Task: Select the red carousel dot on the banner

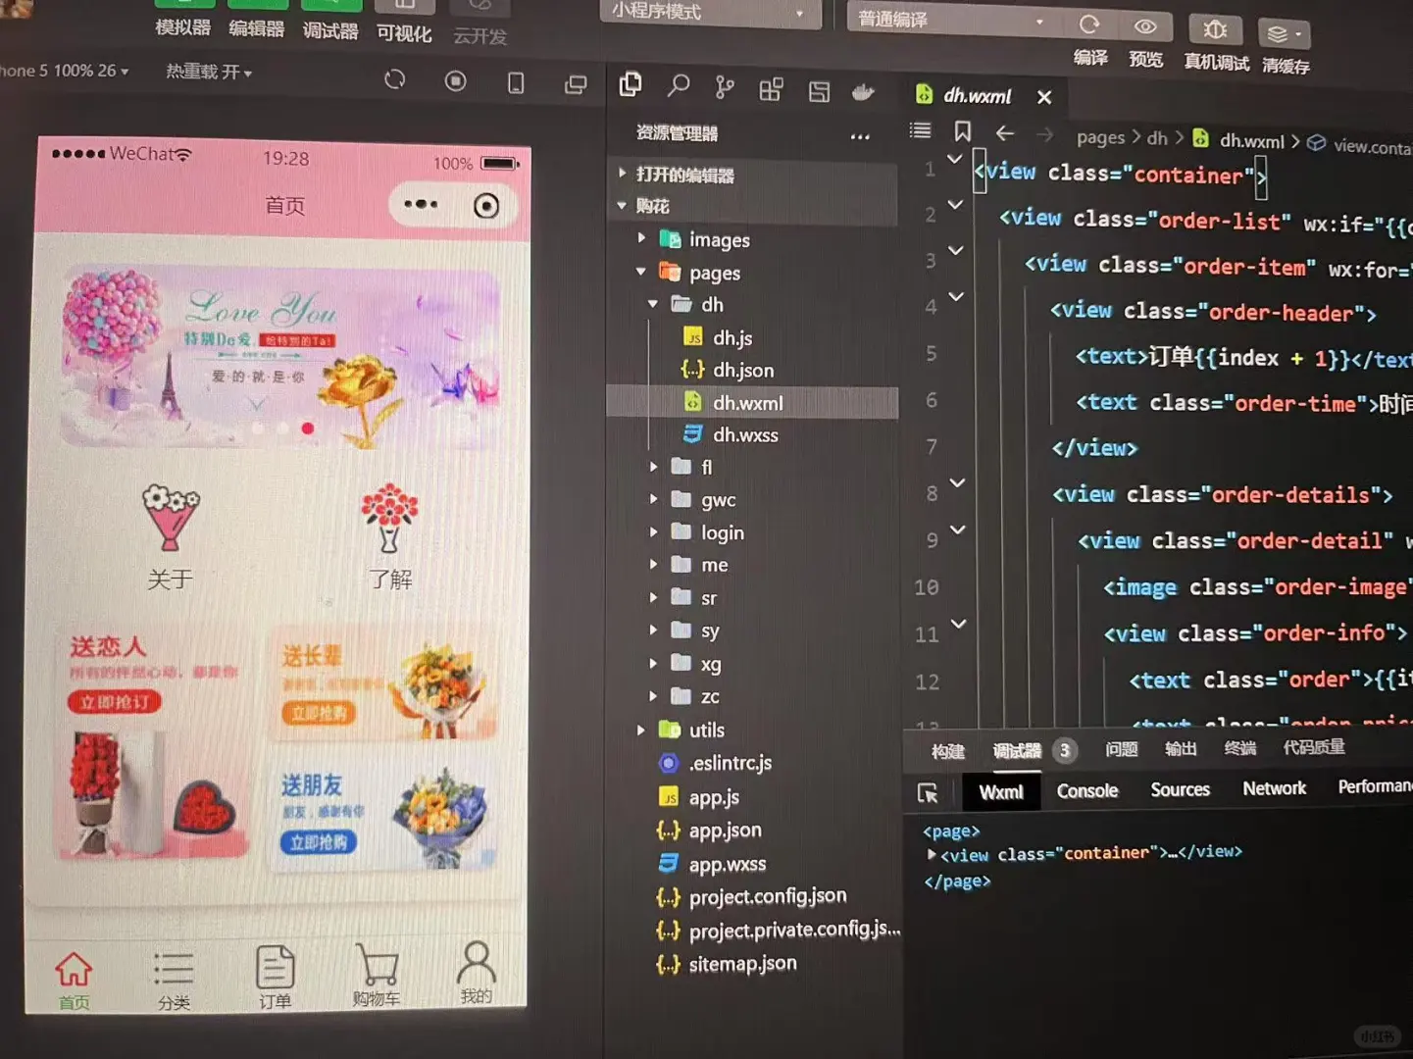Action: 308,429
